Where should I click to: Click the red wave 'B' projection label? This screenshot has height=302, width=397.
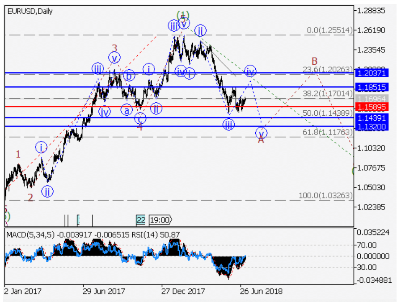(x=314, y=61)
